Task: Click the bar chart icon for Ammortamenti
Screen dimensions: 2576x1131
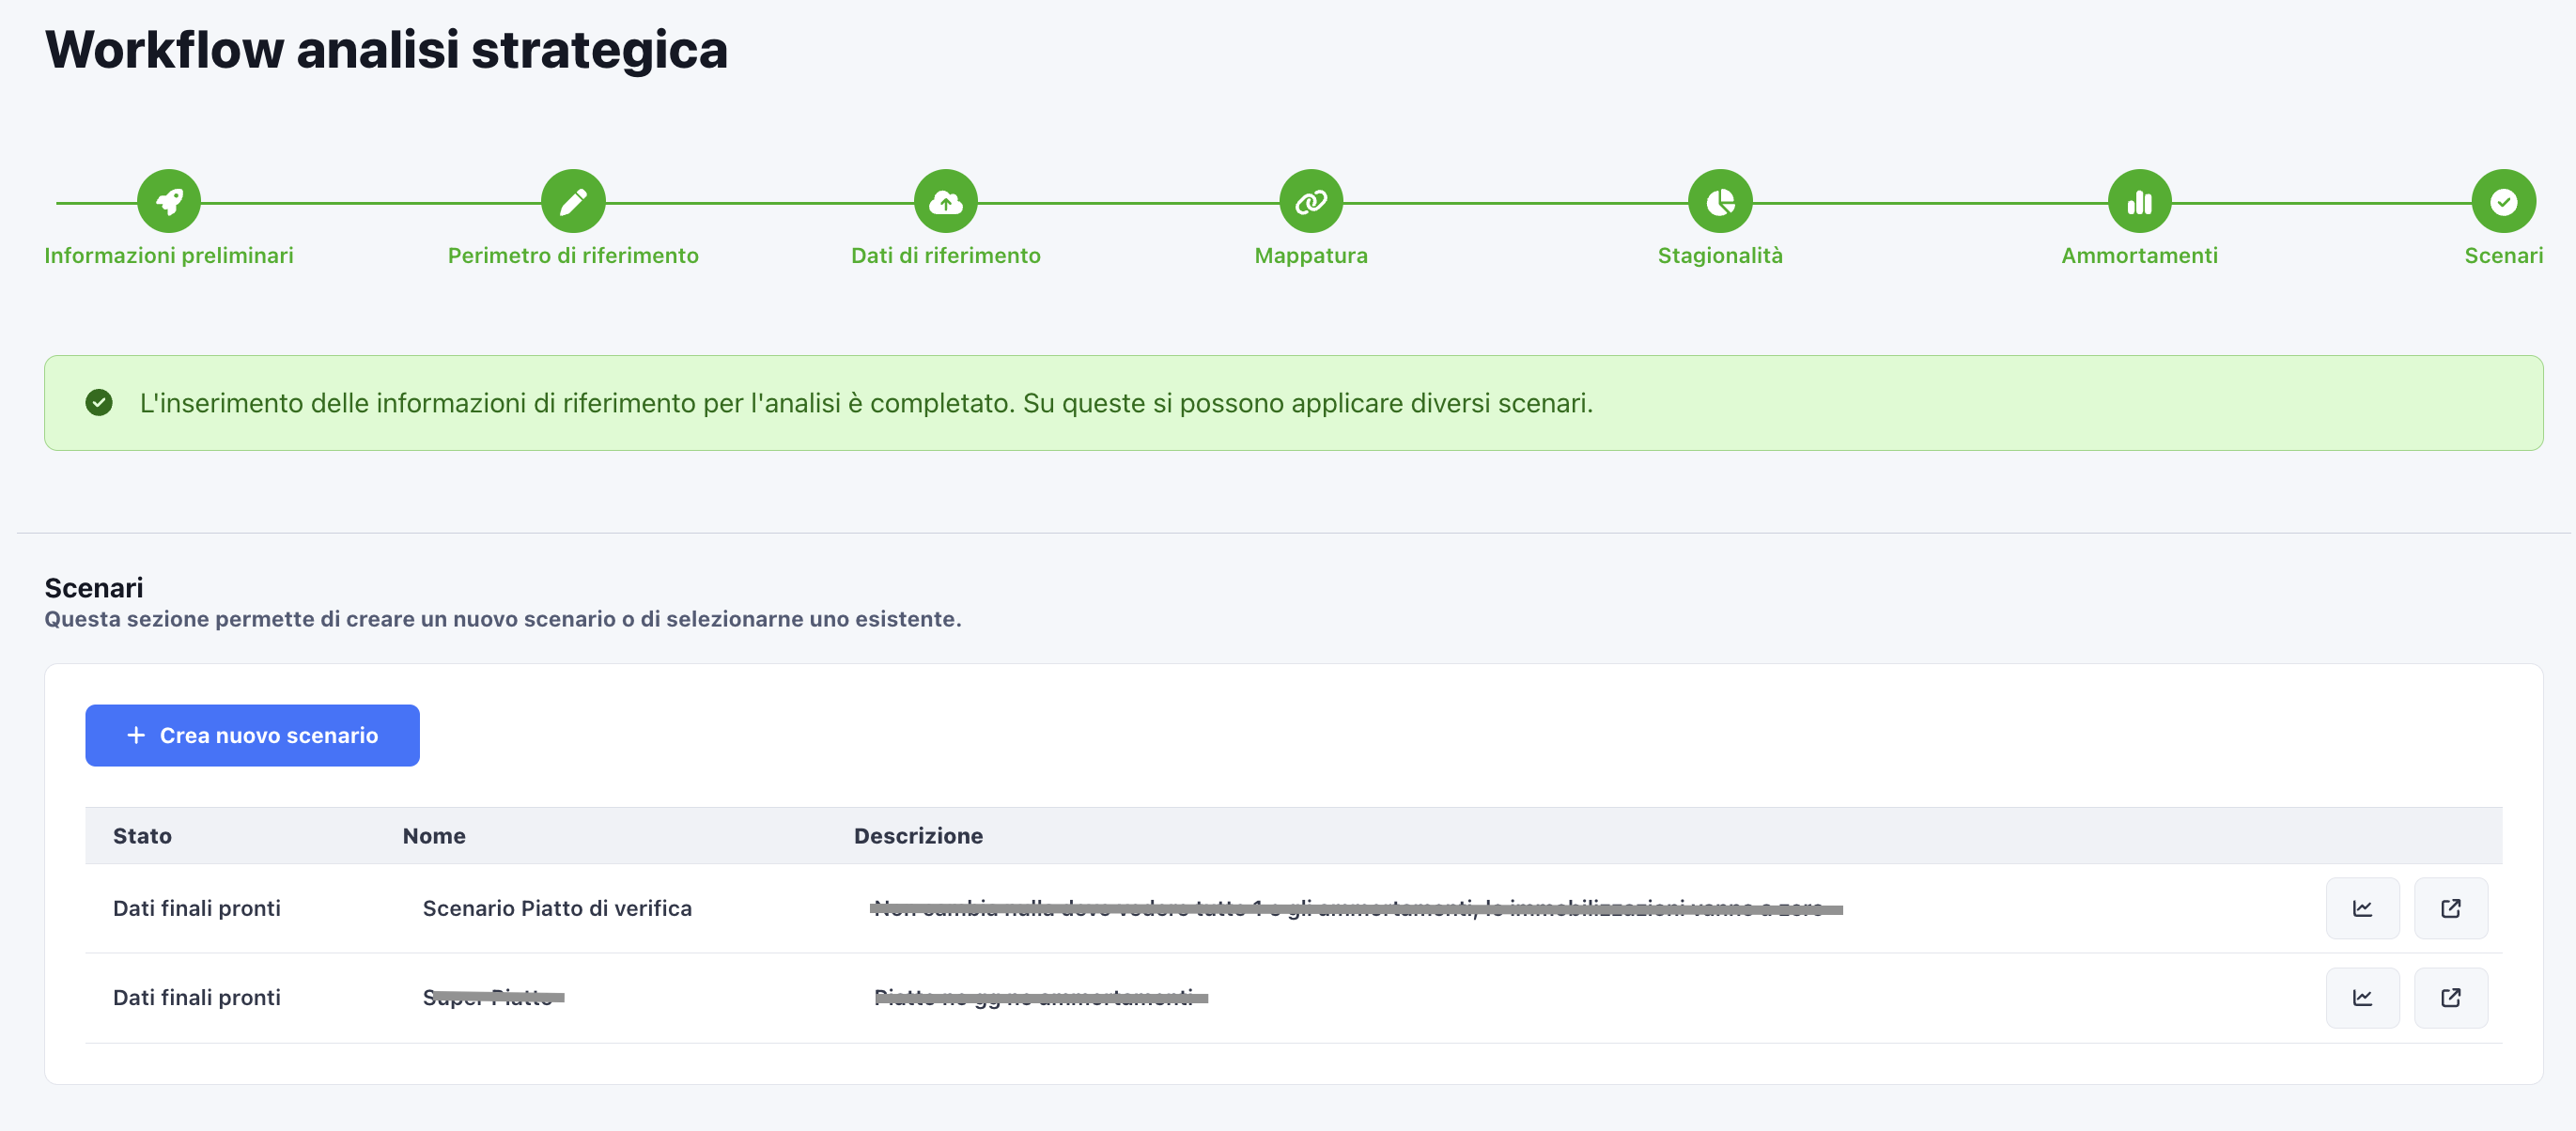Action: [x=2139, y=200]
